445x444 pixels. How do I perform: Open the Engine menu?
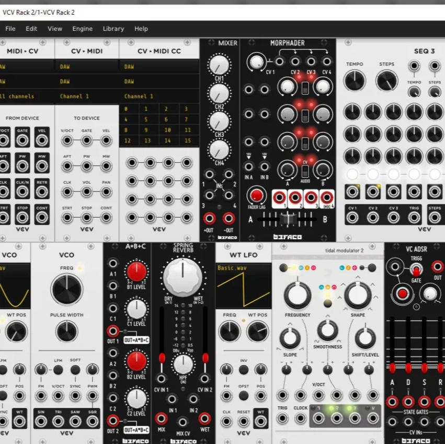(x=82, y=29)
